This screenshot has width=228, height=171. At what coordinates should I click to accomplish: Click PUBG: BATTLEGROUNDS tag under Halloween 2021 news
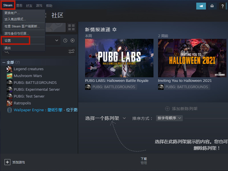(184, 87)
